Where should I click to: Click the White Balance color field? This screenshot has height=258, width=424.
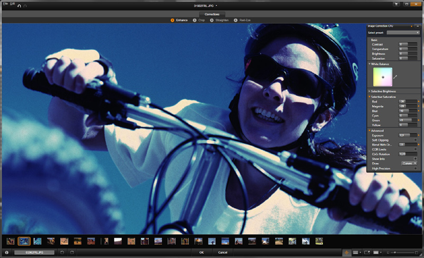point(383,77)
